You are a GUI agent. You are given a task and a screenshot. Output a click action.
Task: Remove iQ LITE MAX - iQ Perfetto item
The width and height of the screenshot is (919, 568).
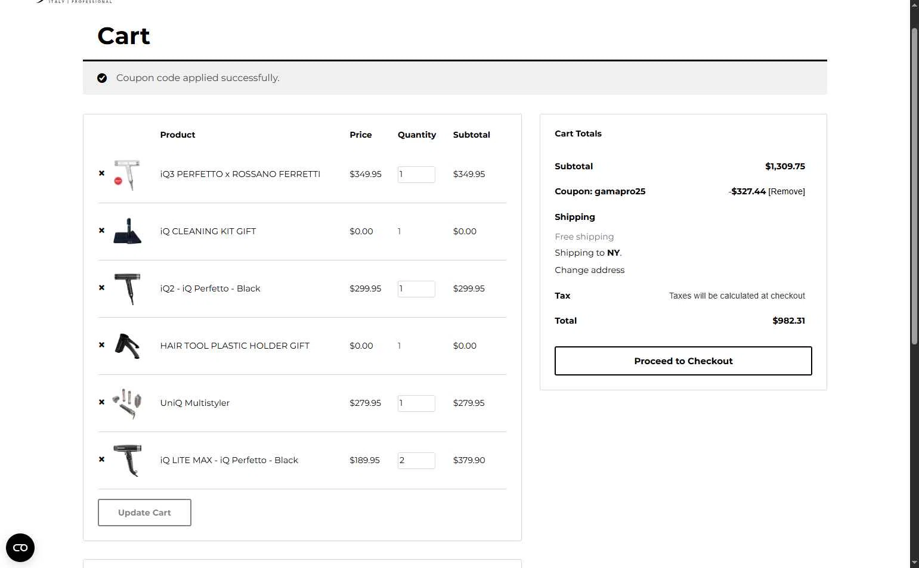point(101,460)
